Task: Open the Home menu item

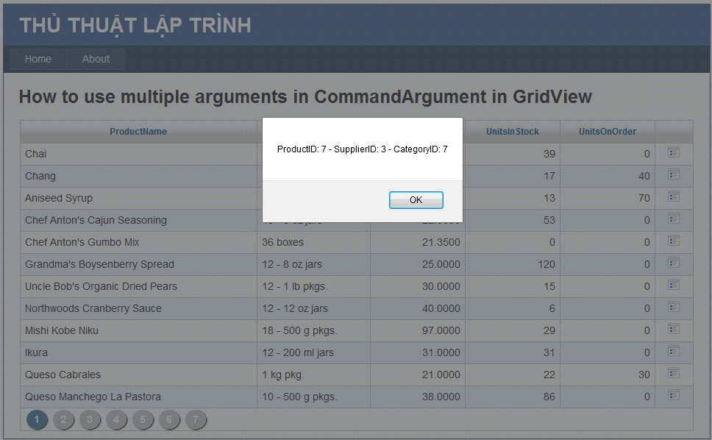Action: point(38,59)
